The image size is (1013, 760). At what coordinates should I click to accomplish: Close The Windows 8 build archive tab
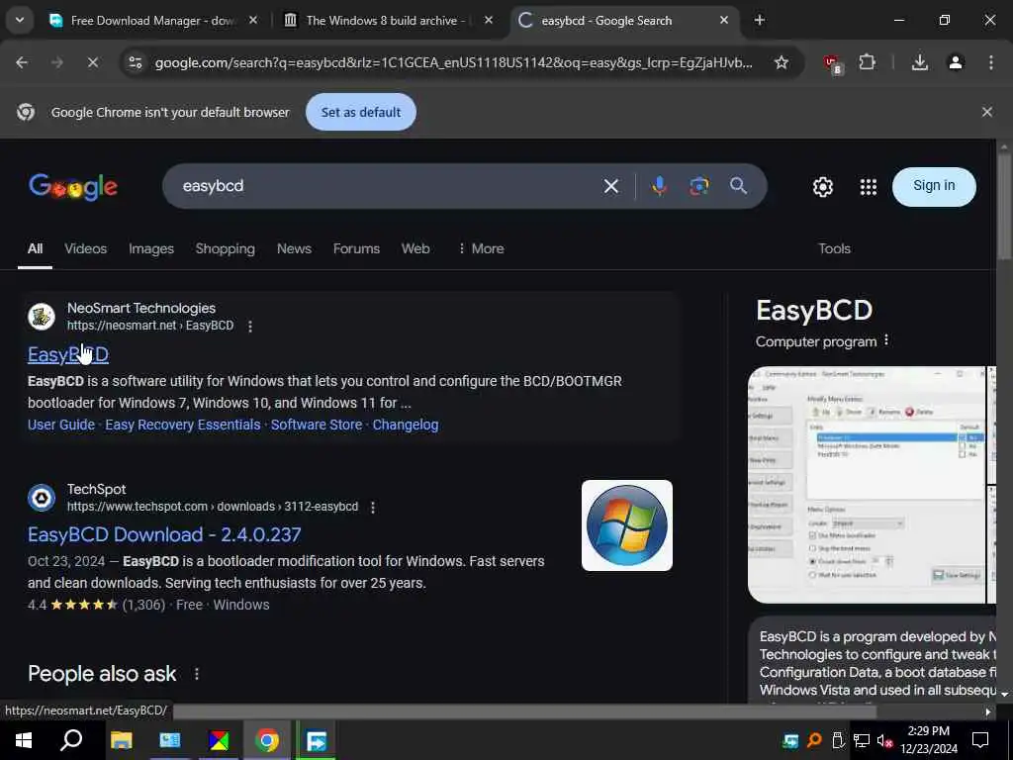489,21
